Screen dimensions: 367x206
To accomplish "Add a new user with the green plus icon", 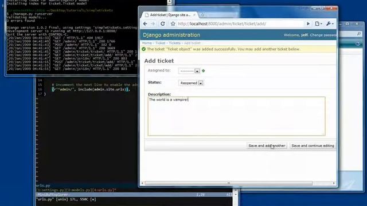I will point(204,71).
